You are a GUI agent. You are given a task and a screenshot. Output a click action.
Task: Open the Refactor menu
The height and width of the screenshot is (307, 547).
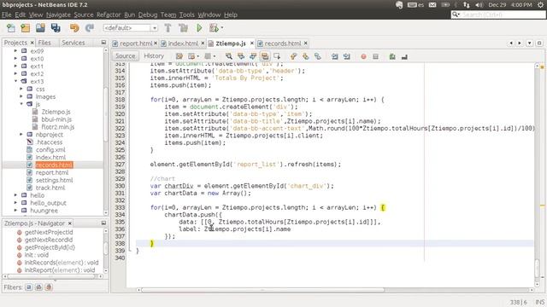pyautogui.click(x=109, y=14)
